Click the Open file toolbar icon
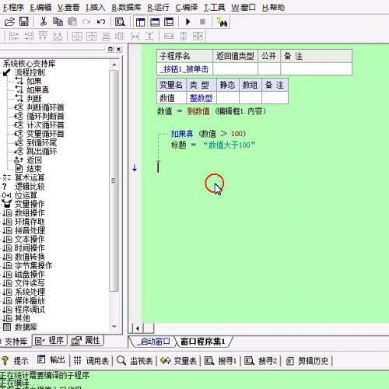This screenshot has width=389, height=389. point(9,22)
